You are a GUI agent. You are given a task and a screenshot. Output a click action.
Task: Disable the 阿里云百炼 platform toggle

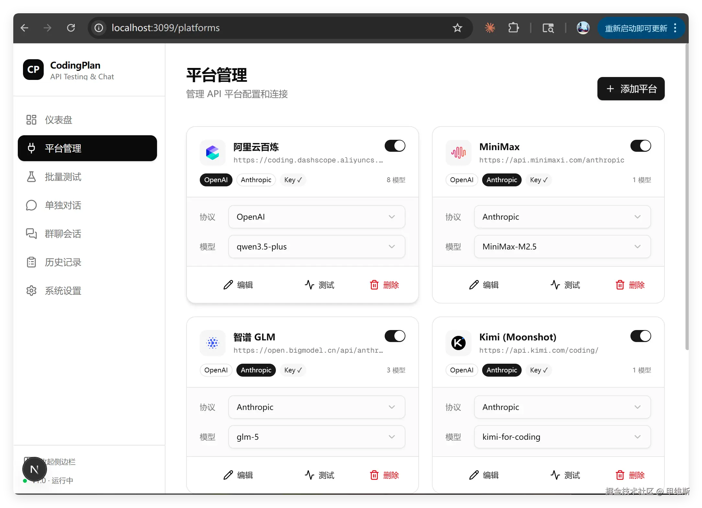pyautogui.click(x=395, y=146)
